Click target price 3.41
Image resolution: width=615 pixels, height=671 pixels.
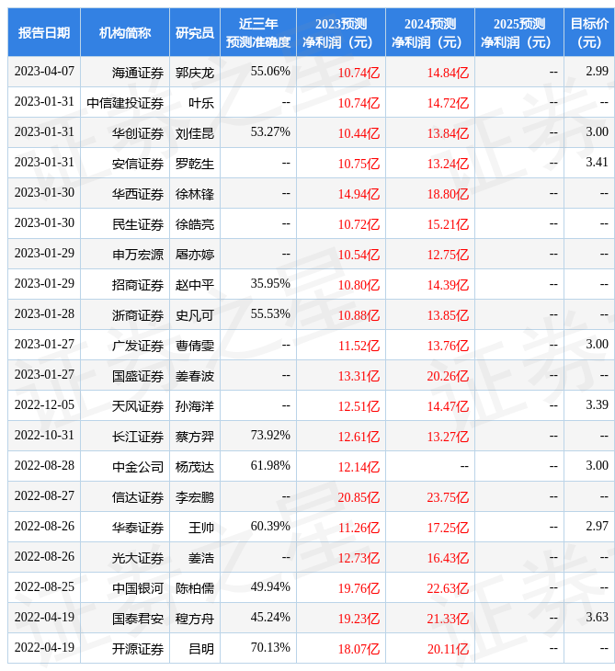[x=597, y=163]
